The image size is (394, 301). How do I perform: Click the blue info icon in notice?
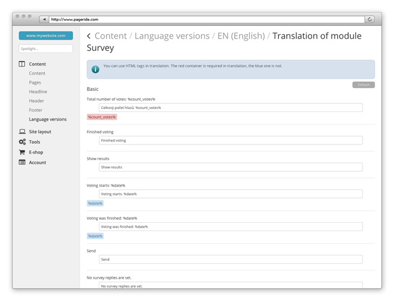(95, 69)
